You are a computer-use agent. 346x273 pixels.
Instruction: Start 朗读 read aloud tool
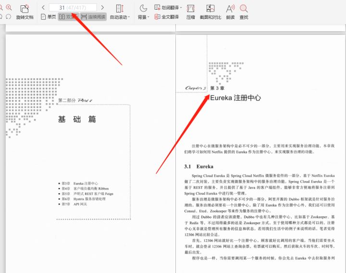[230, 12]
